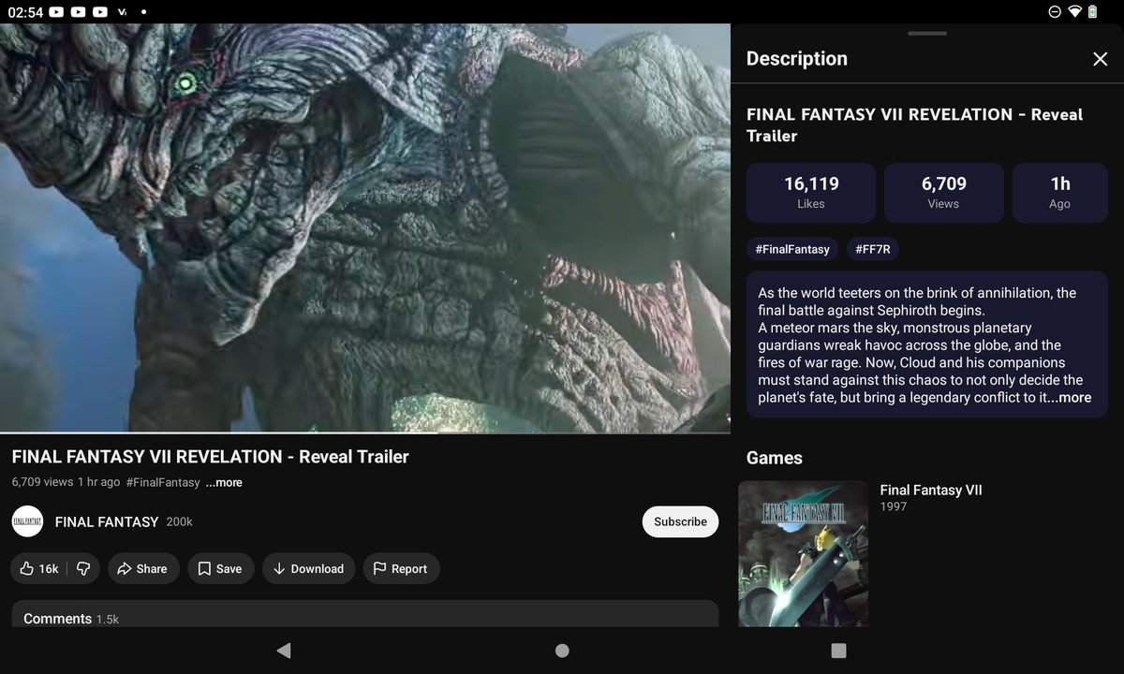Expand video info with ...more under title
This screenshot has height=674, width=1124.
coord(224,482)
